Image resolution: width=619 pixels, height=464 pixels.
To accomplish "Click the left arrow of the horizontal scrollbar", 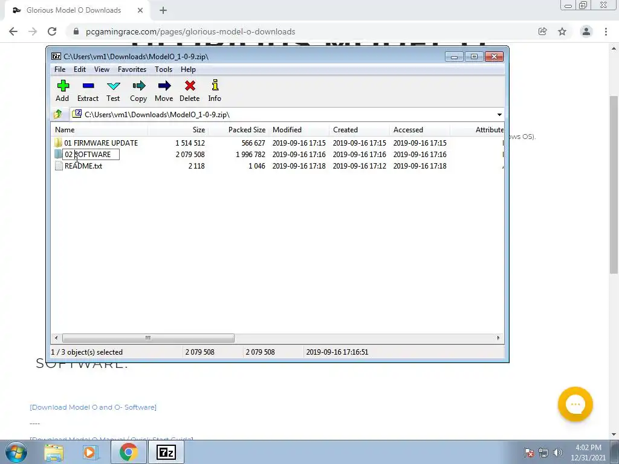I will click(56, 338).
